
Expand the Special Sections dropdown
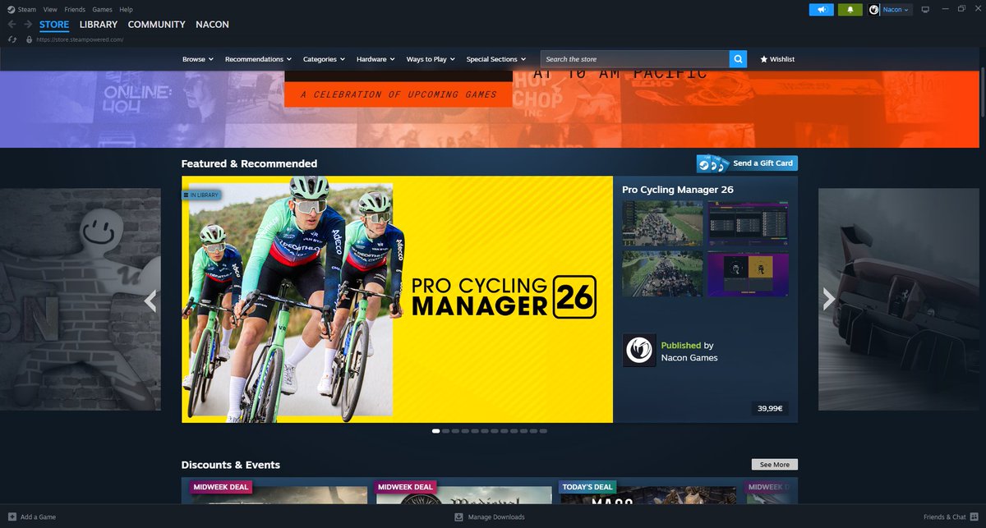pos(496,59)
